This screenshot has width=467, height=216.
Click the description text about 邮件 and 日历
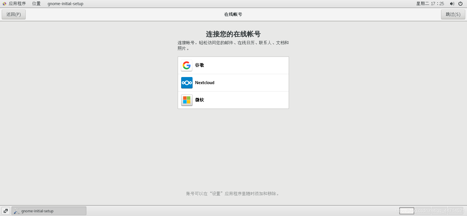(x=233, y=45)
